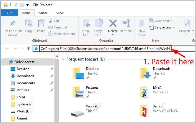
Task: Unpin Documents using its pin icon
Action: pyautogui.click(x=52, y=83)
